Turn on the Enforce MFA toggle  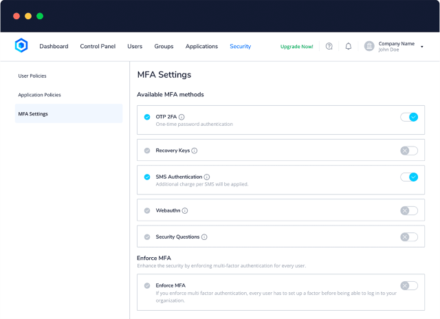click(x=409, y=285)
